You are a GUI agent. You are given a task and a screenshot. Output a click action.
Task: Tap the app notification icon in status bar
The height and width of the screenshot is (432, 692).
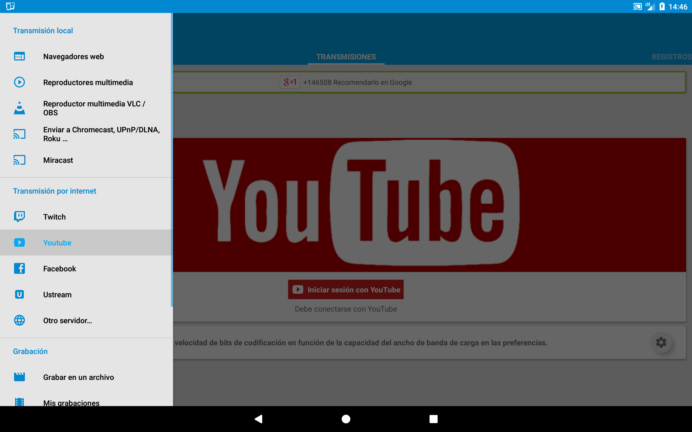tap(10, 6)
